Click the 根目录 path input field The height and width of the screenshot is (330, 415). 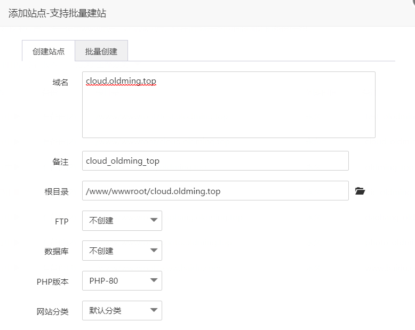(215, 191)
